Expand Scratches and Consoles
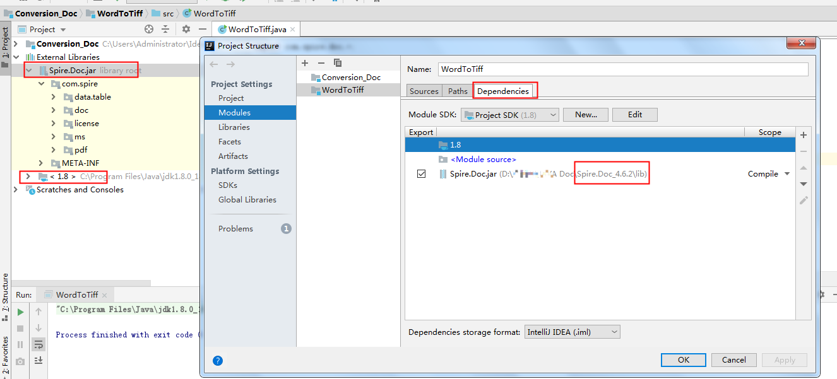The width and height of the screenshot is (837, 379). pyautogui.click(x=15, y=190)
